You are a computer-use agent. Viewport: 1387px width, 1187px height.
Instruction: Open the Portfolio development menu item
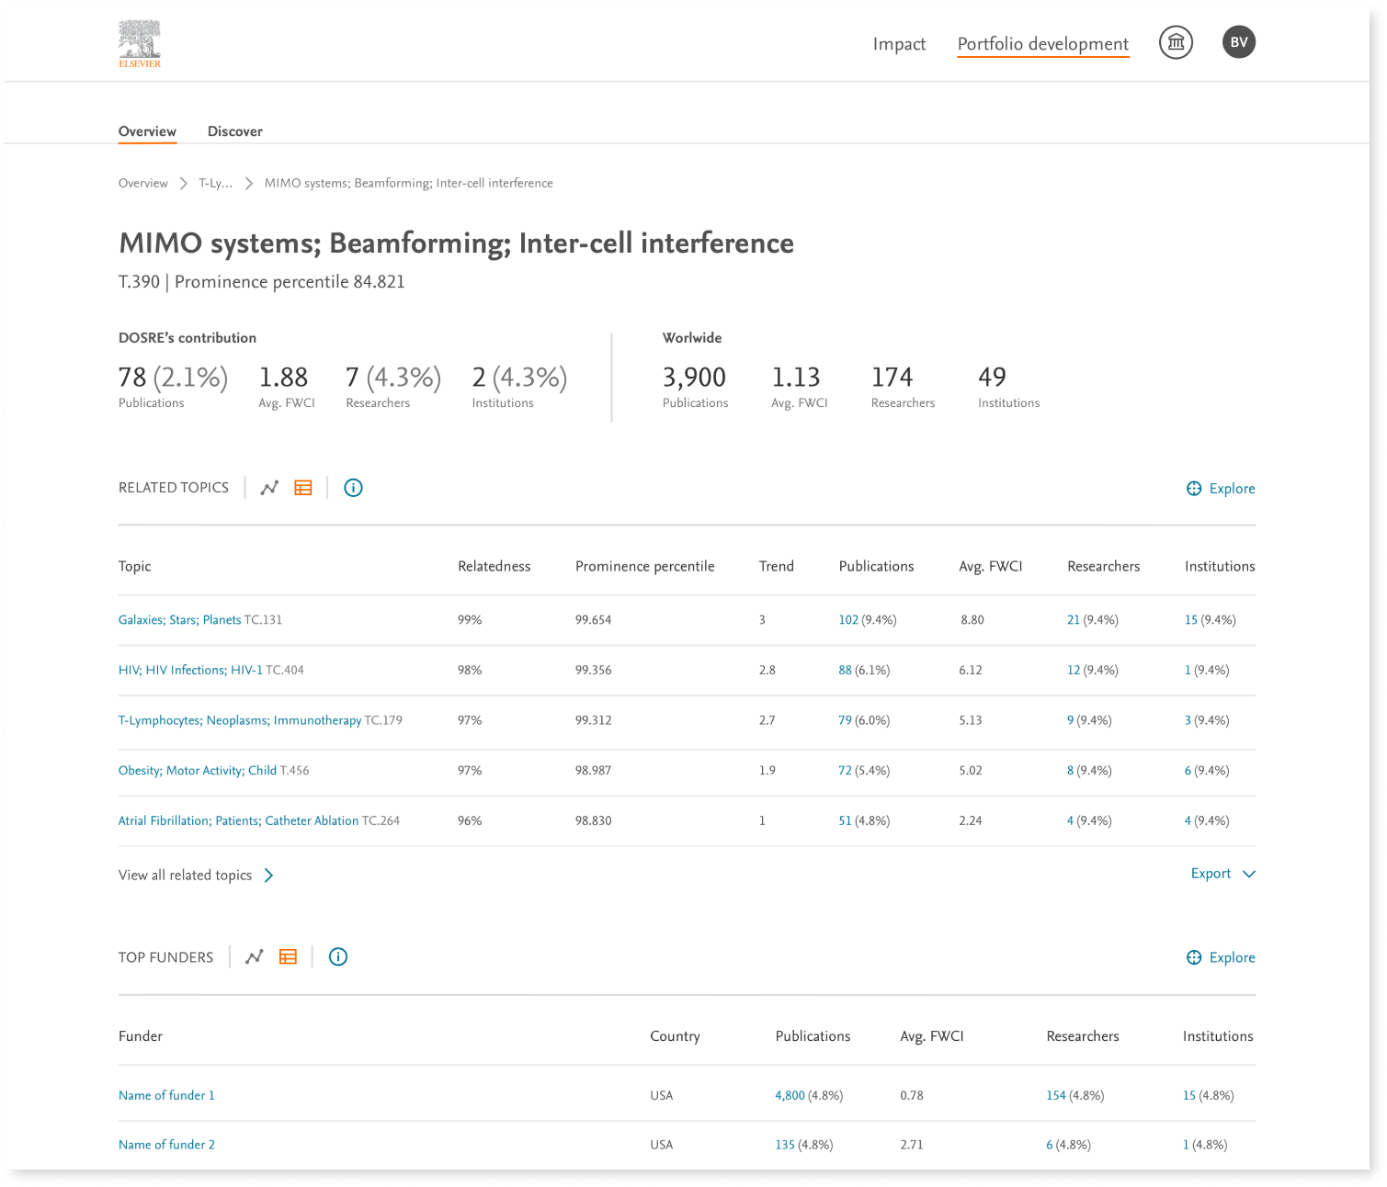(1043, 44)
